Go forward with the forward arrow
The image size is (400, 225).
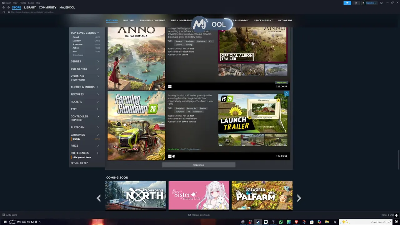tap(8, 7)
